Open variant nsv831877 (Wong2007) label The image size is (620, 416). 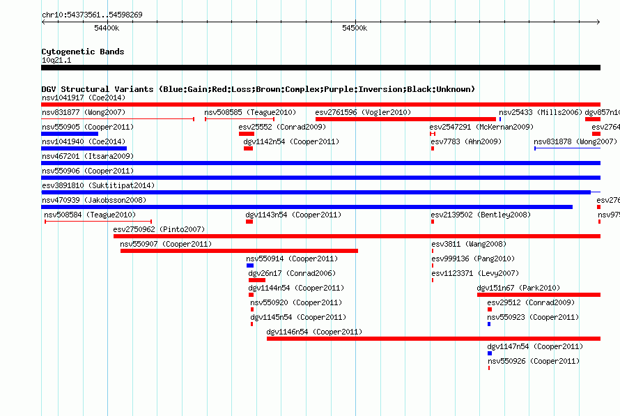(84, 112)
